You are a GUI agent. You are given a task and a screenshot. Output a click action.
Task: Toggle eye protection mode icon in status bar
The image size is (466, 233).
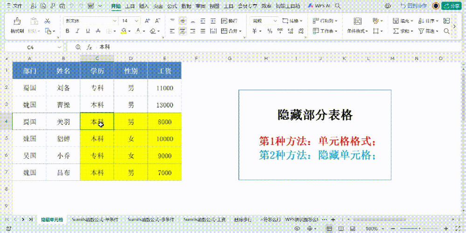[297, 228]
